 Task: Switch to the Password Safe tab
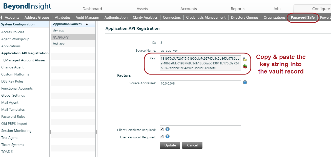coord(302,18)
